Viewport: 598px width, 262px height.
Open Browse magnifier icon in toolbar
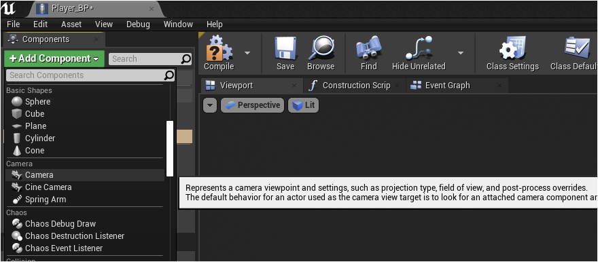pyautogui.click(x=321, y=48)
